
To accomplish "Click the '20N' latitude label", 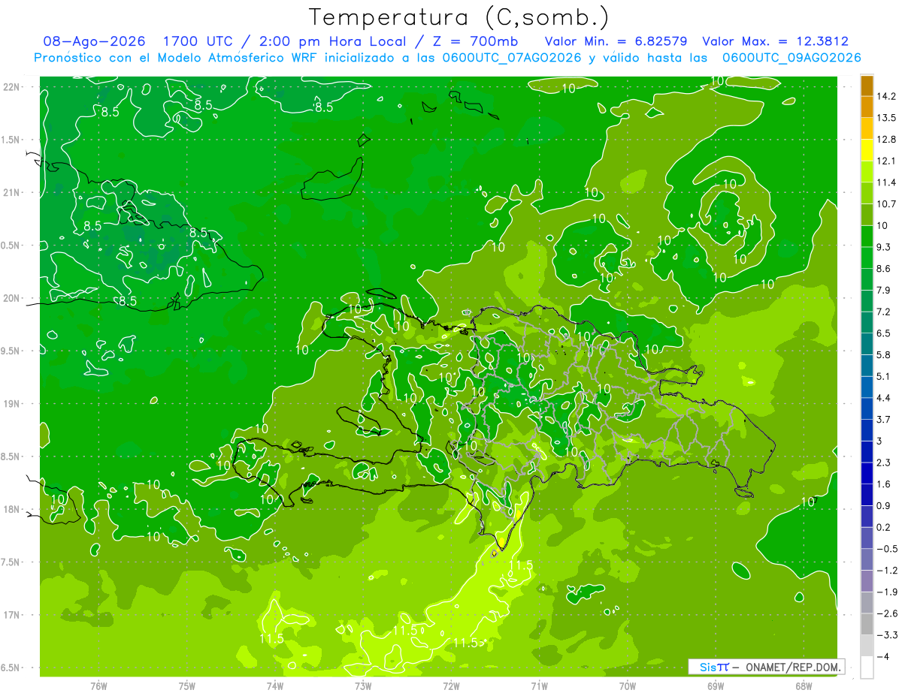I will (11, 299).
